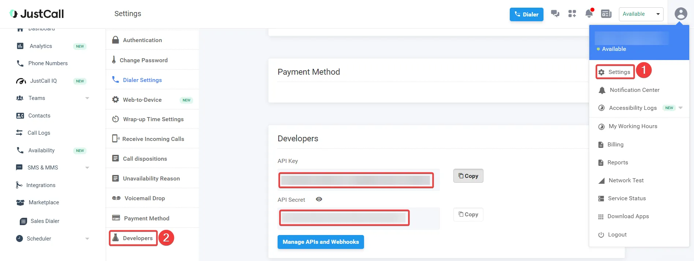The image size is (694, 261).
Task: Click the API Key value field
Action: click(x=356, y=180)
